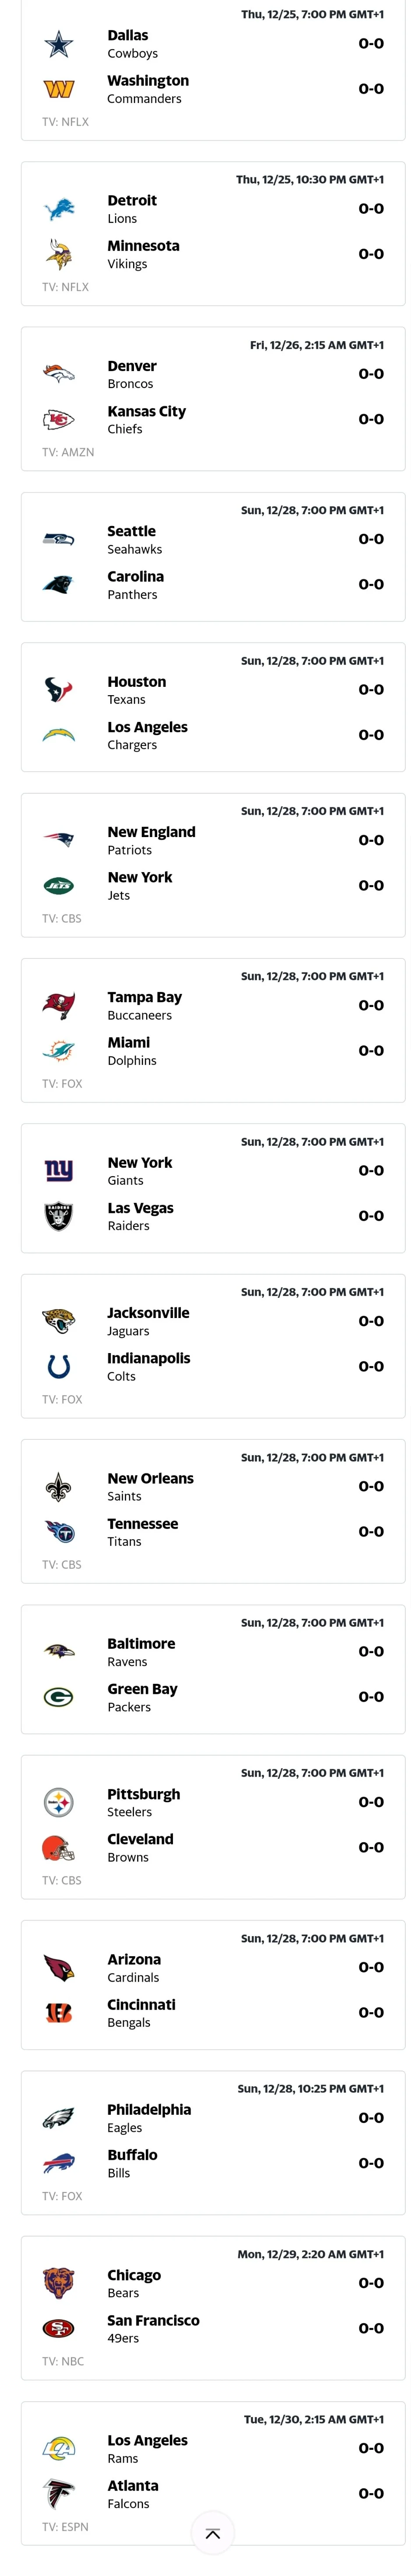This screenshot has width=411, height=2576.
Task: Click the Jacksonville Jaguars team name
Action: (148, 1321)
